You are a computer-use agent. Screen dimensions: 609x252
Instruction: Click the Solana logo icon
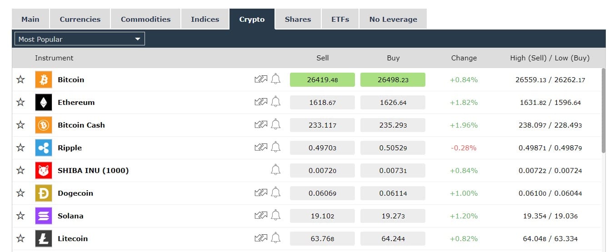[x=44, y=216]
